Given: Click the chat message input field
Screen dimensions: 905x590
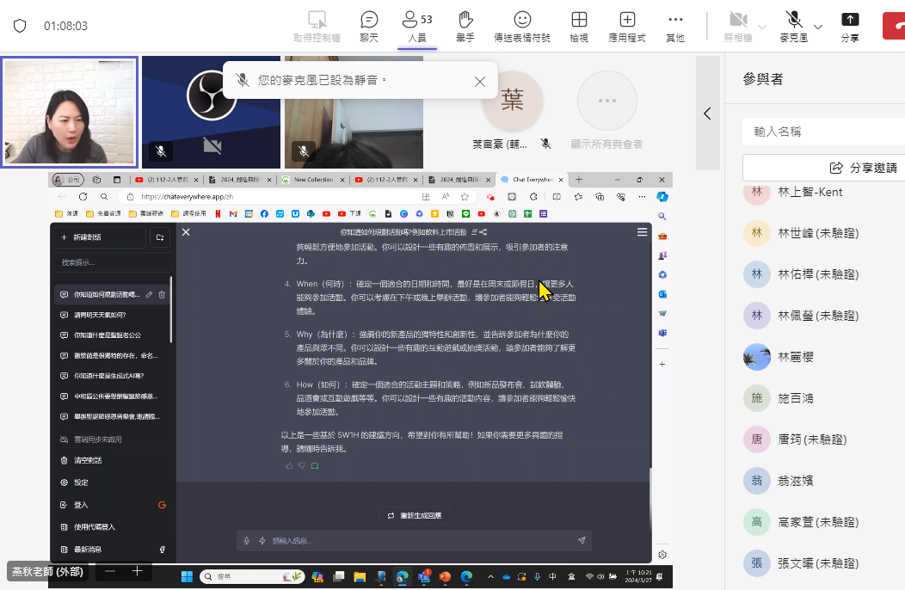Looking at the screenshot, I should [414, 540].
